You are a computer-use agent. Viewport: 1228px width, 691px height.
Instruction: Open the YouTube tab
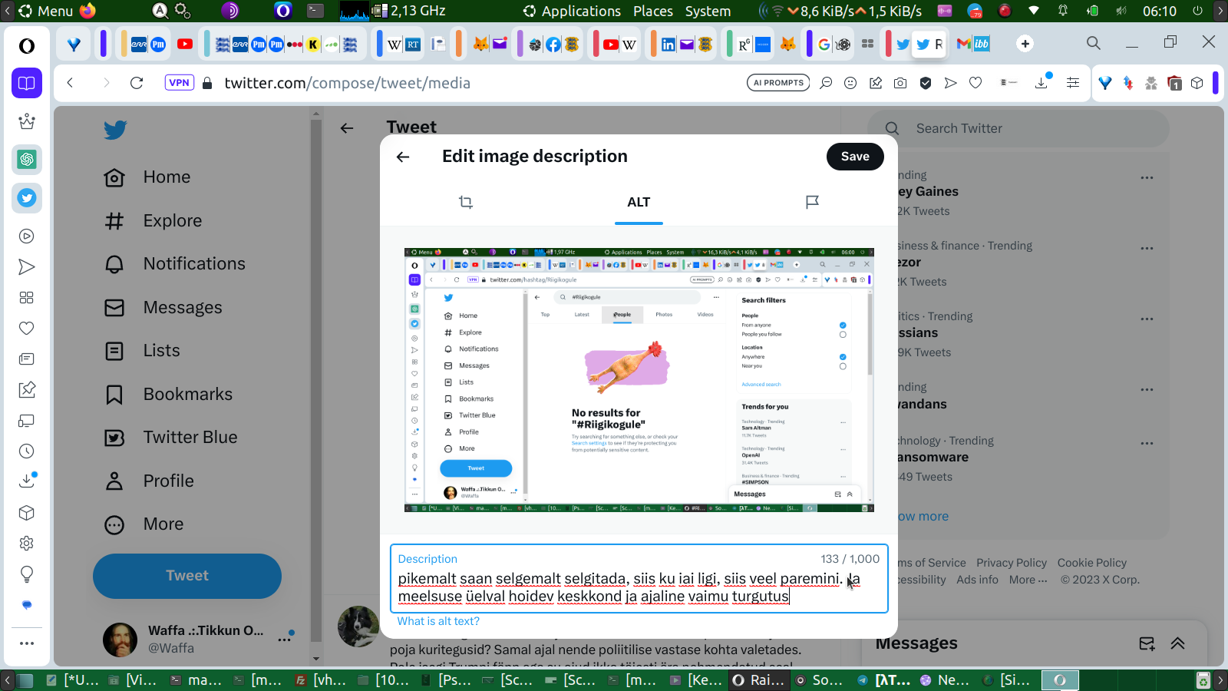(185, 44)
